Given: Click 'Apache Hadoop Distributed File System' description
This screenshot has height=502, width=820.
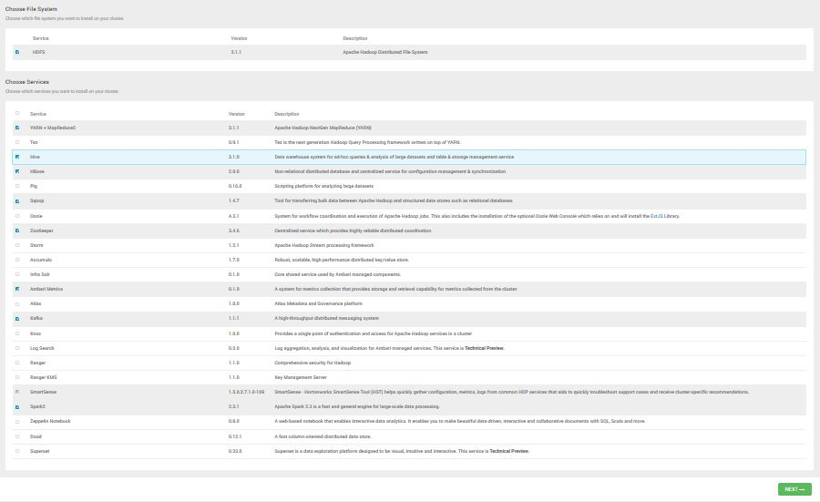Looking at the screenshot, I should click(385, 52).
